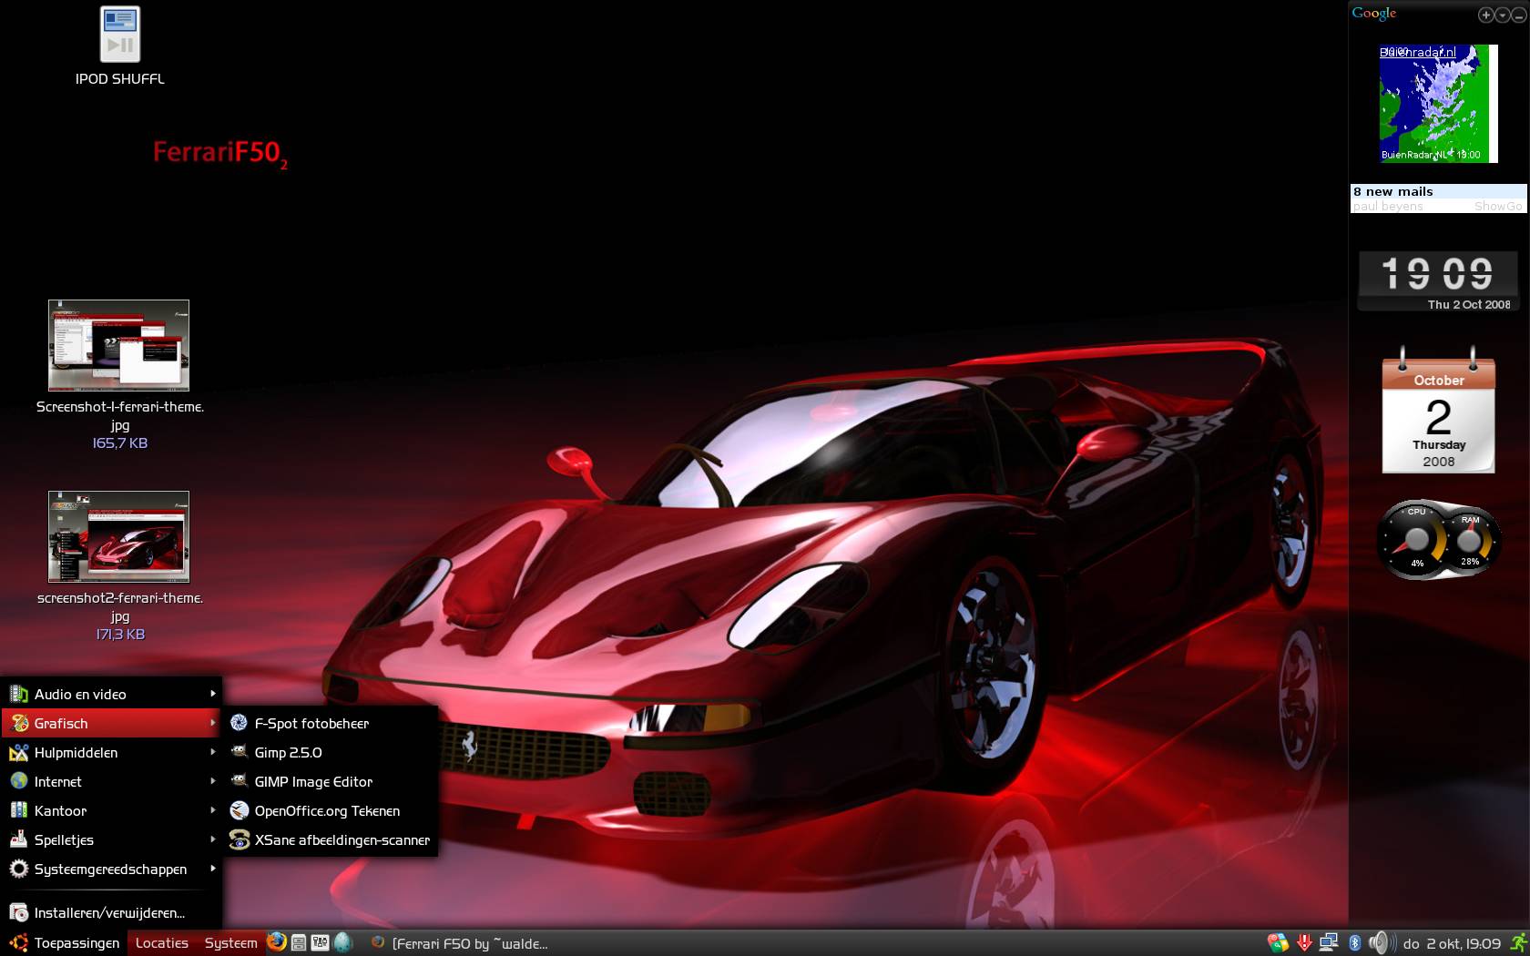Open the Buienradar.nl link in gadget
The height and width of the screenshot is (956, 1530).
[1418, 52]
